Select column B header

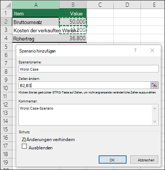(73, 5)
